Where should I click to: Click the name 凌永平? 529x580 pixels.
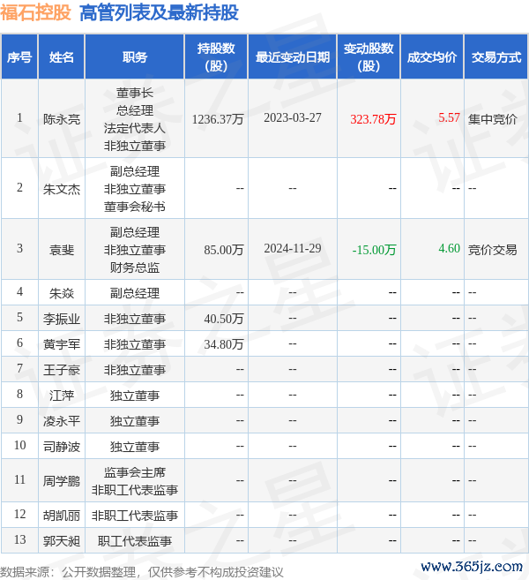coord(62,421)
